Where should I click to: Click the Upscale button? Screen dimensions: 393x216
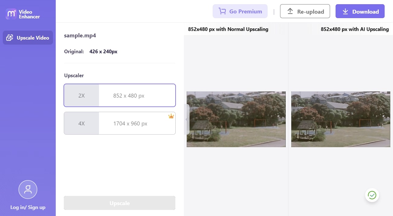(119, 203)
